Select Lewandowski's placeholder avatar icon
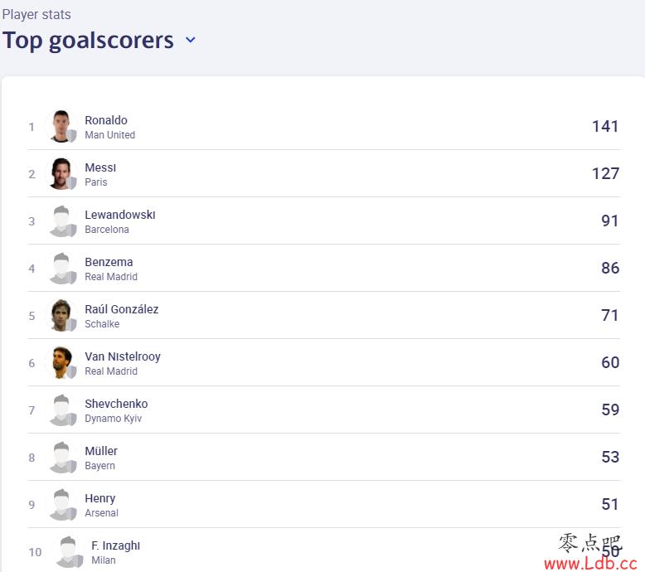Viewport: 645px width, 572px height. pos(62,221)
